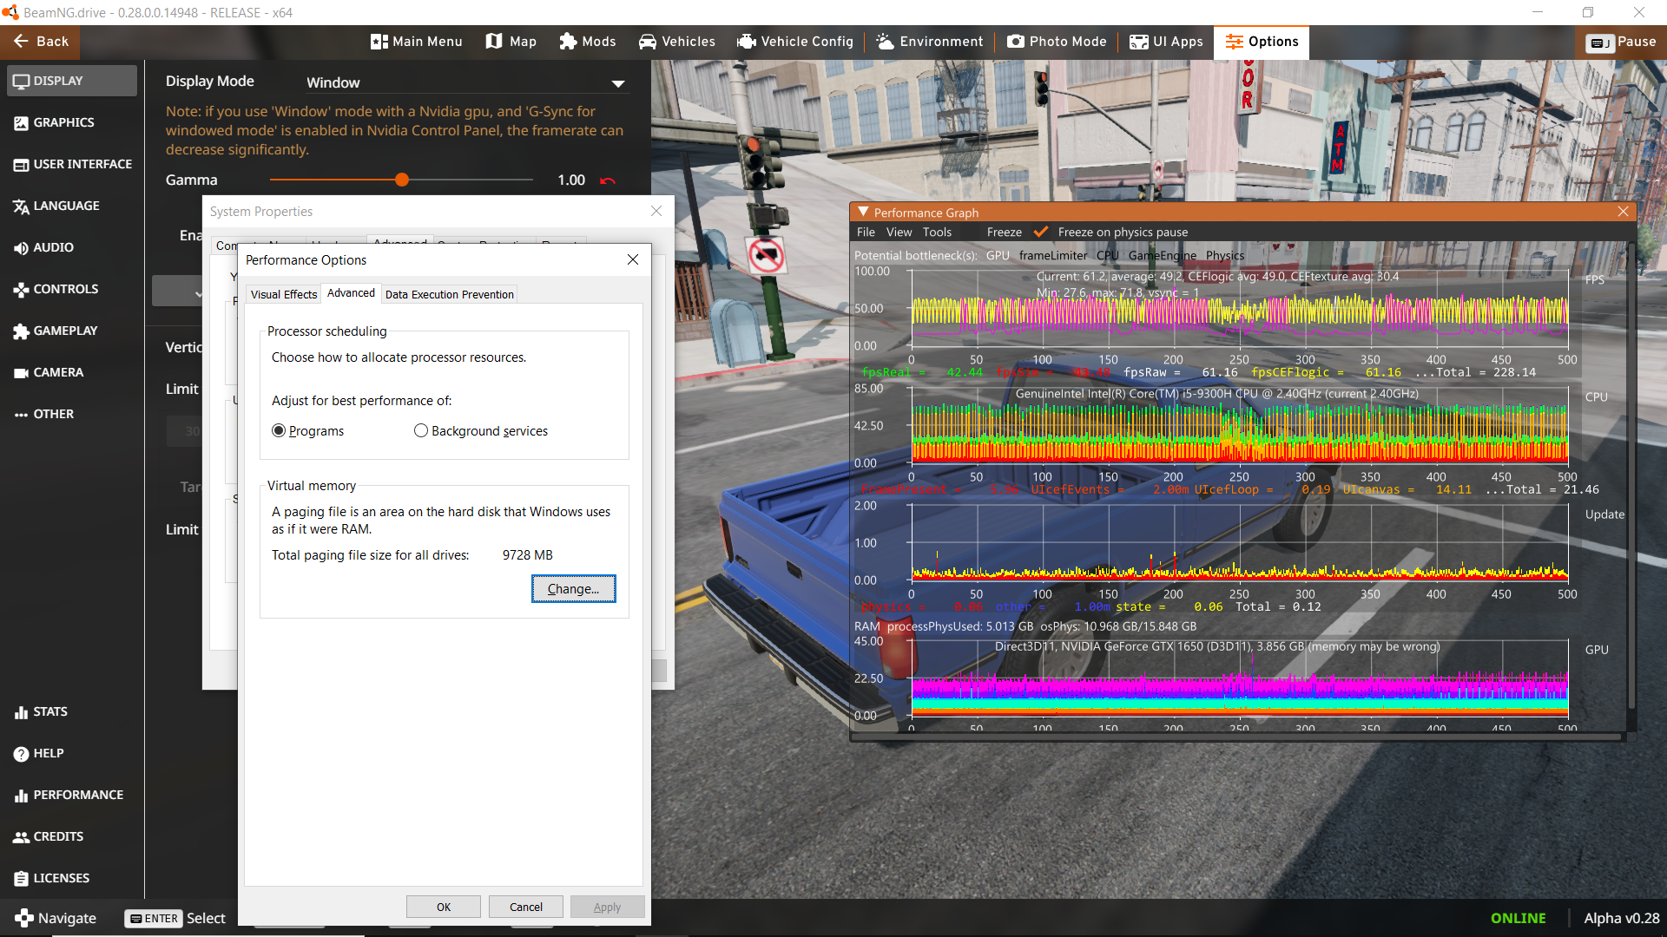1667x937 pixels.
Task: Open Graphics settings category
Action: pyautogui.click(x=71, y=122)
